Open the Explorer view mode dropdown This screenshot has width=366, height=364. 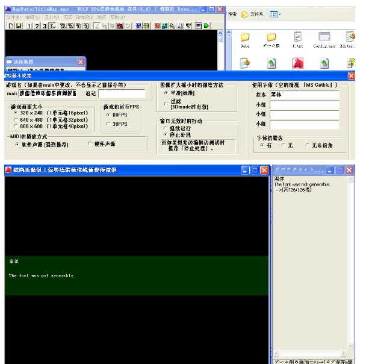[x=275, y=14]
